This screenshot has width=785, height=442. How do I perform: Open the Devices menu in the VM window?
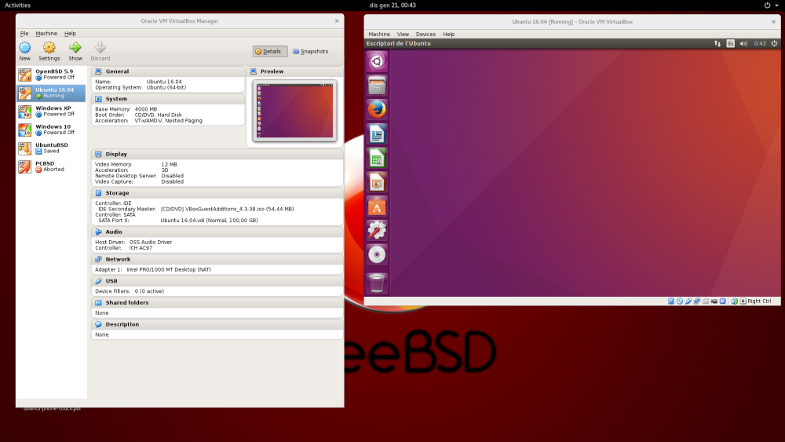[425, 34]
